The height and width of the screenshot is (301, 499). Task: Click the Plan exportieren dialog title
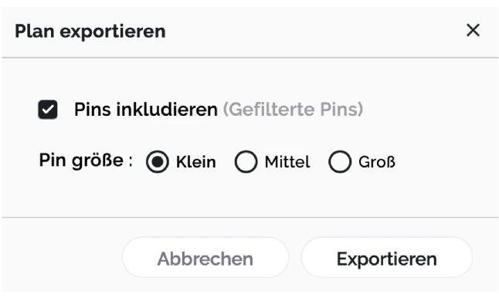point(90,32)
